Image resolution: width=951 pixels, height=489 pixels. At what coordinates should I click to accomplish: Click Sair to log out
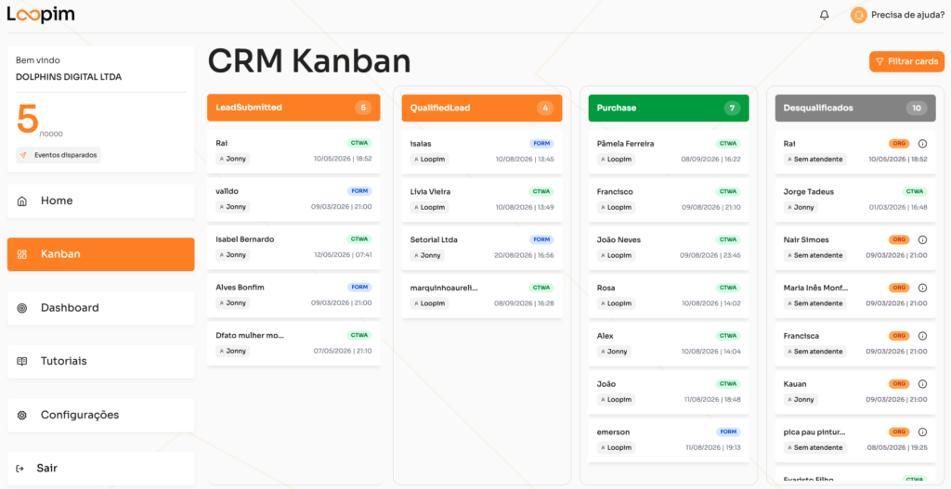tap(100, 469)
